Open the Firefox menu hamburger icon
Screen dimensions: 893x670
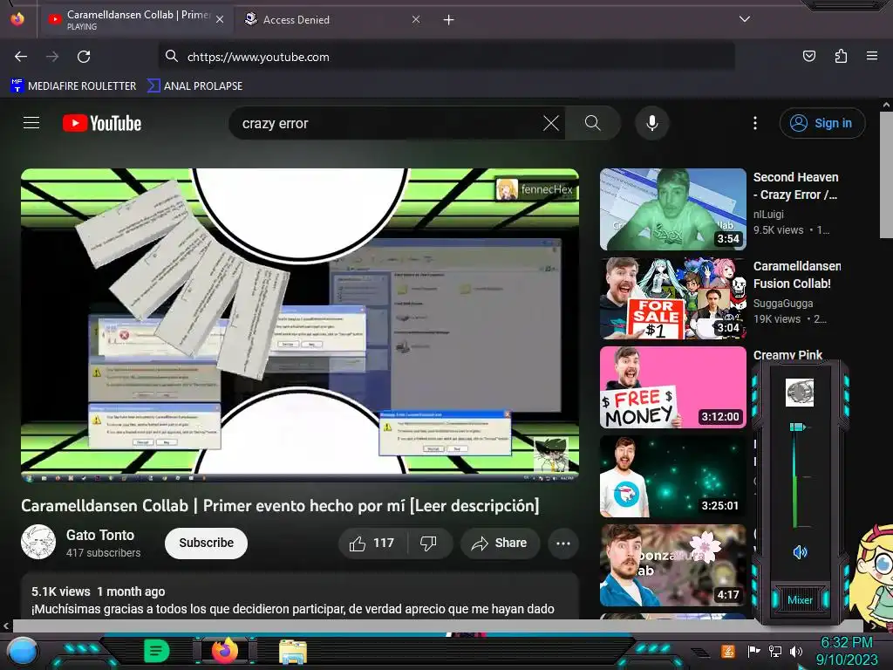click(x=872, y=56)
